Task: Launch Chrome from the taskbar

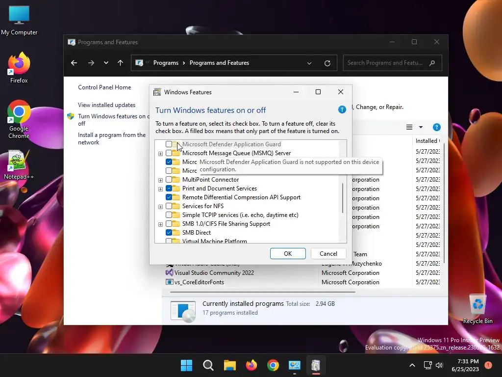Action: click(273, 365)
